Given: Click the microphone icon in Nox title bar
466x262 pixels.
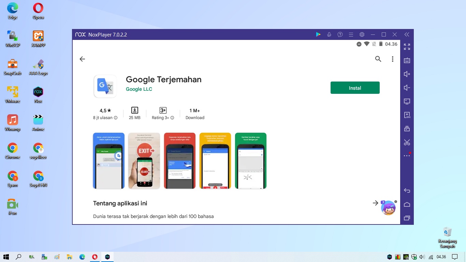Looking at the screenshot, I should pos(329,34).
